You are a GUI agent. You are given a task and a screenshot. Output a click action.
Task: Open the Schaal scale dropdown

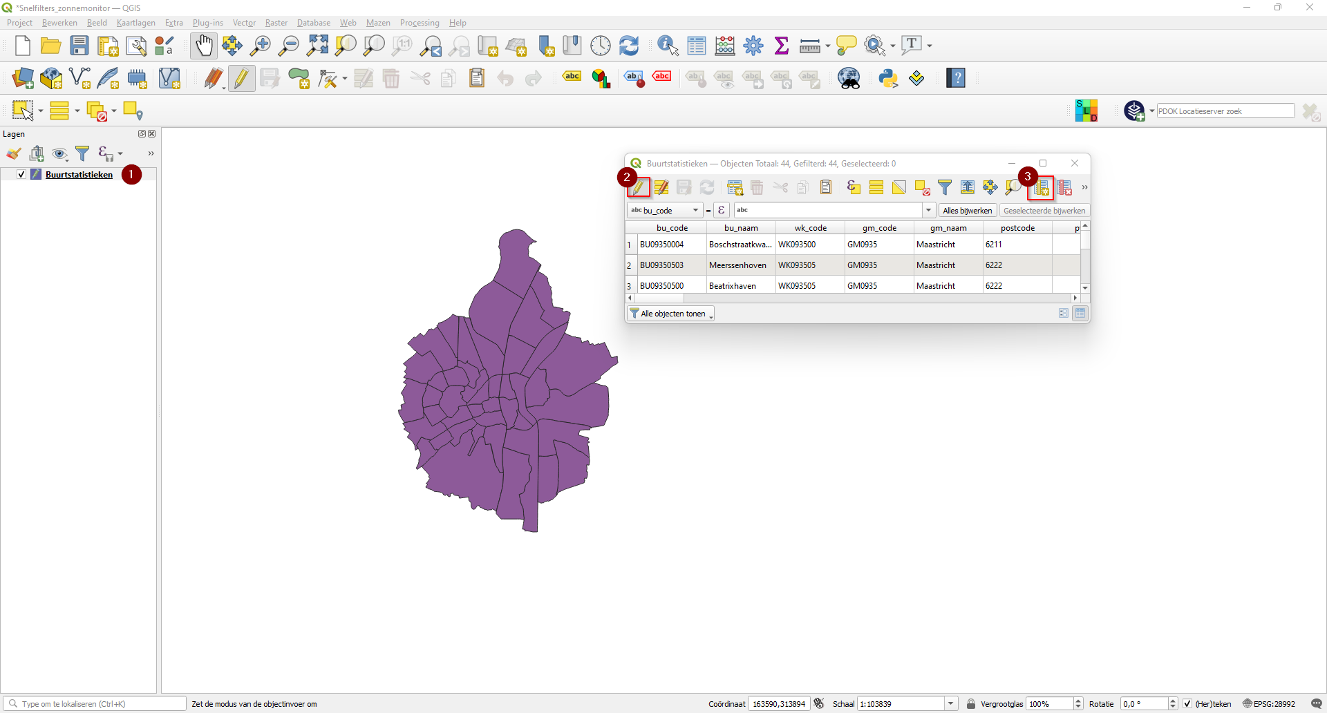point(951,703)
